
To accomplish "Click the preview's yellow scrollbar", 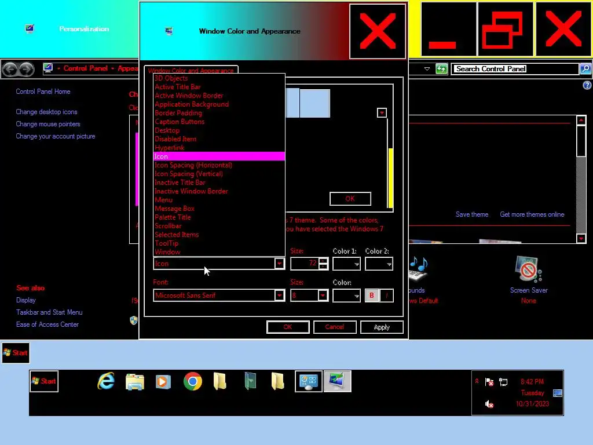I will tap(390, 178).
